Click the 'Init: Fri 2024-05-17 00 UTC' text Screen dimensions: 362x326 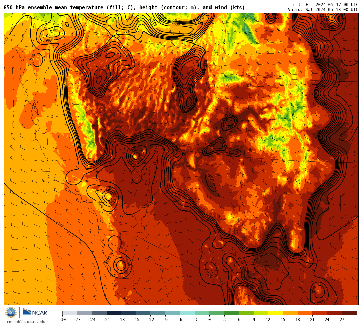[x=324, y=4]
